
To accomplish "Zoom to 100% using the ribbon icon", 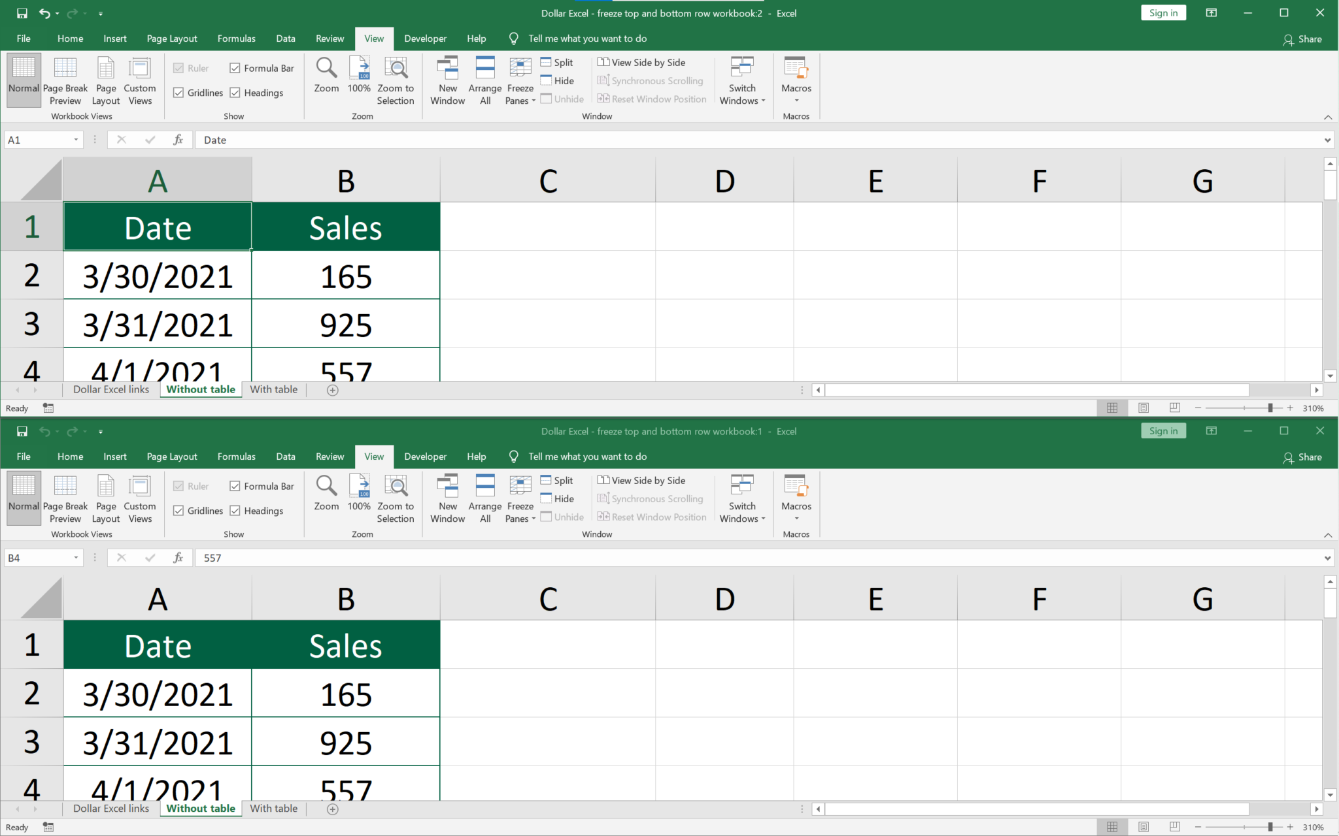I will [359, 80].
